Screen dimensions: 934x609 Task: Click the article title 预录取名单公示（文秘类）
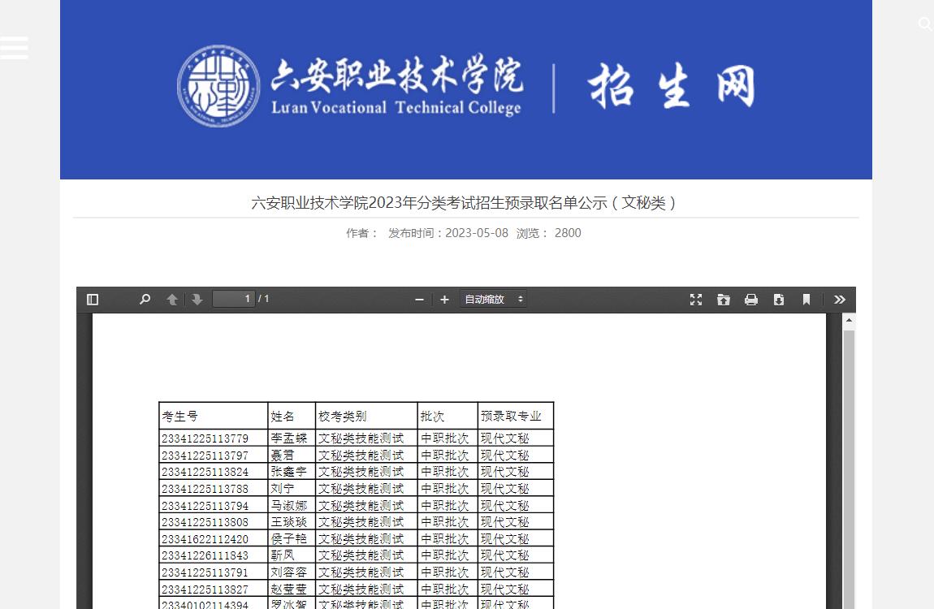(464, 203)
